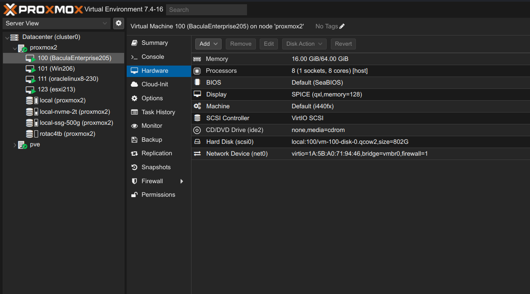Select the none,media=cdrom value
The height and width of the screenshot is (294, 530).
pyautogui.click(x=318, y=130)
